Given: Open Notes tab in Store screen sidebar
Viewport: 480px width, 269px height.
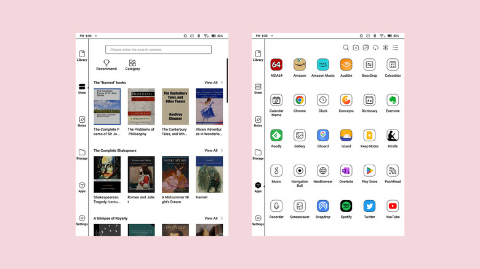Looking at the screenshot, I should pyautogui.click(x=82, y=122).
